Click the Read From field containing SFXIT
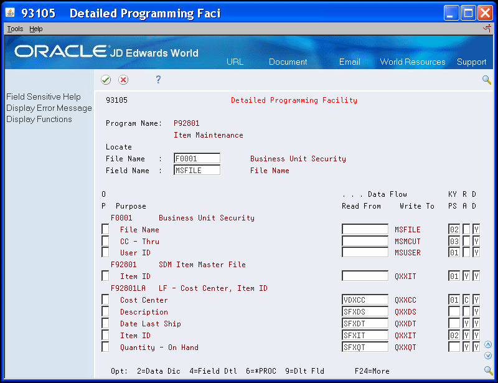 click(365, 335)
